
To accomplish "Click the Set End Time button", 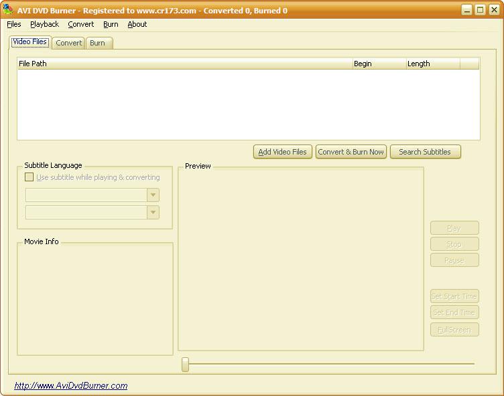I will point(454,312).
